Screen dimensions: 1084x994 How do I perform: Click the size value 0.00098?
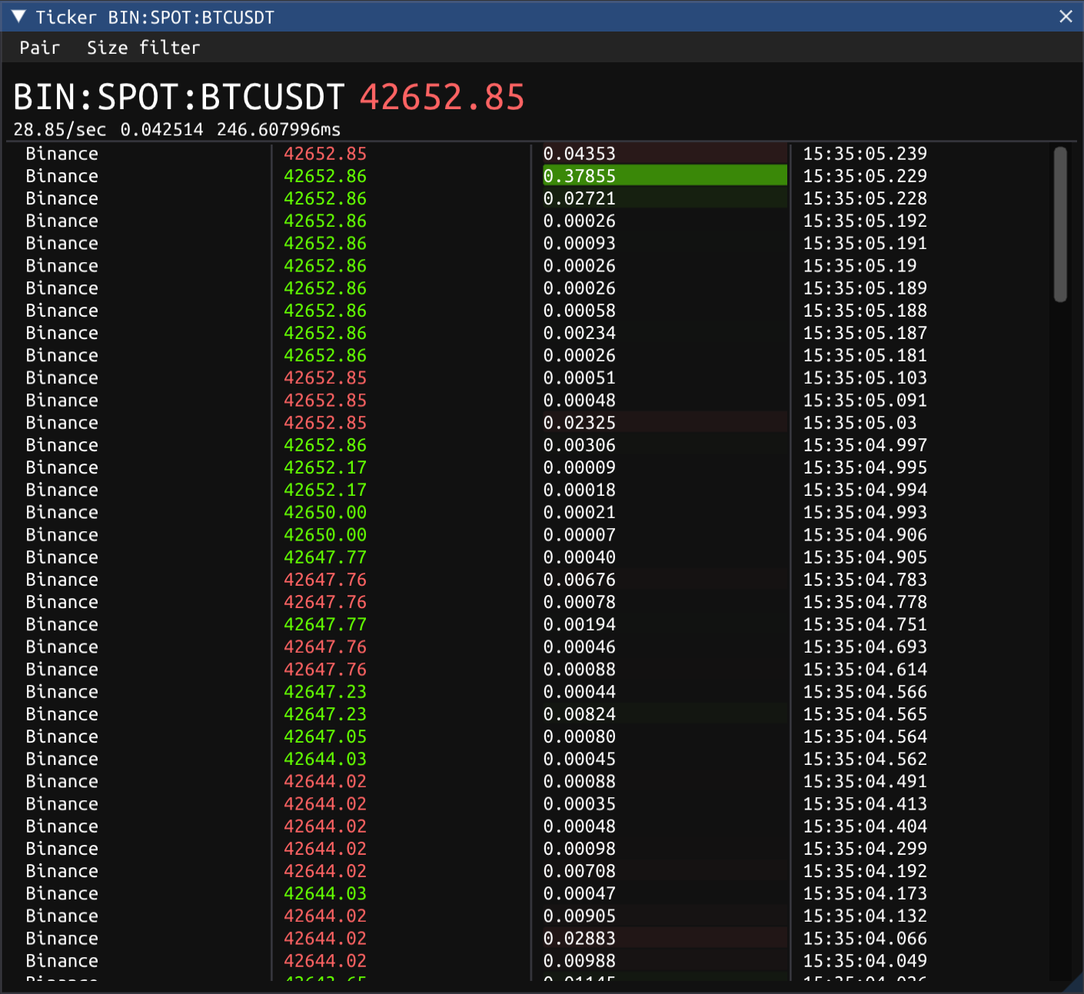(580, 849)
